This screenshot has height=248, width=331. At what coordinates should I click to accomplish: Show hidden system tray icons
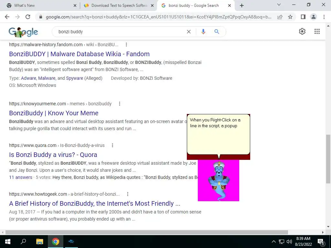tap(273, 242)
